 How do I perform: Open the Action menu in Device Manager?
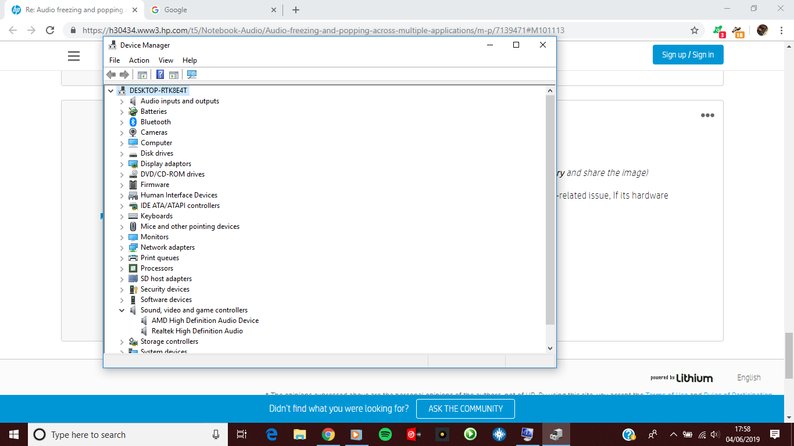[x=139, y=60]
